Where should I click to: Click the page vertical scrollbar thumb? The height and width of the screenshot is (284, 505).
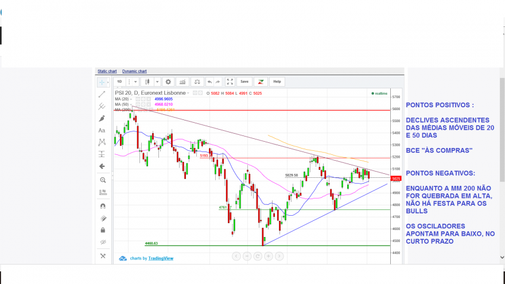pyautogui.click(x=502, y=130)
